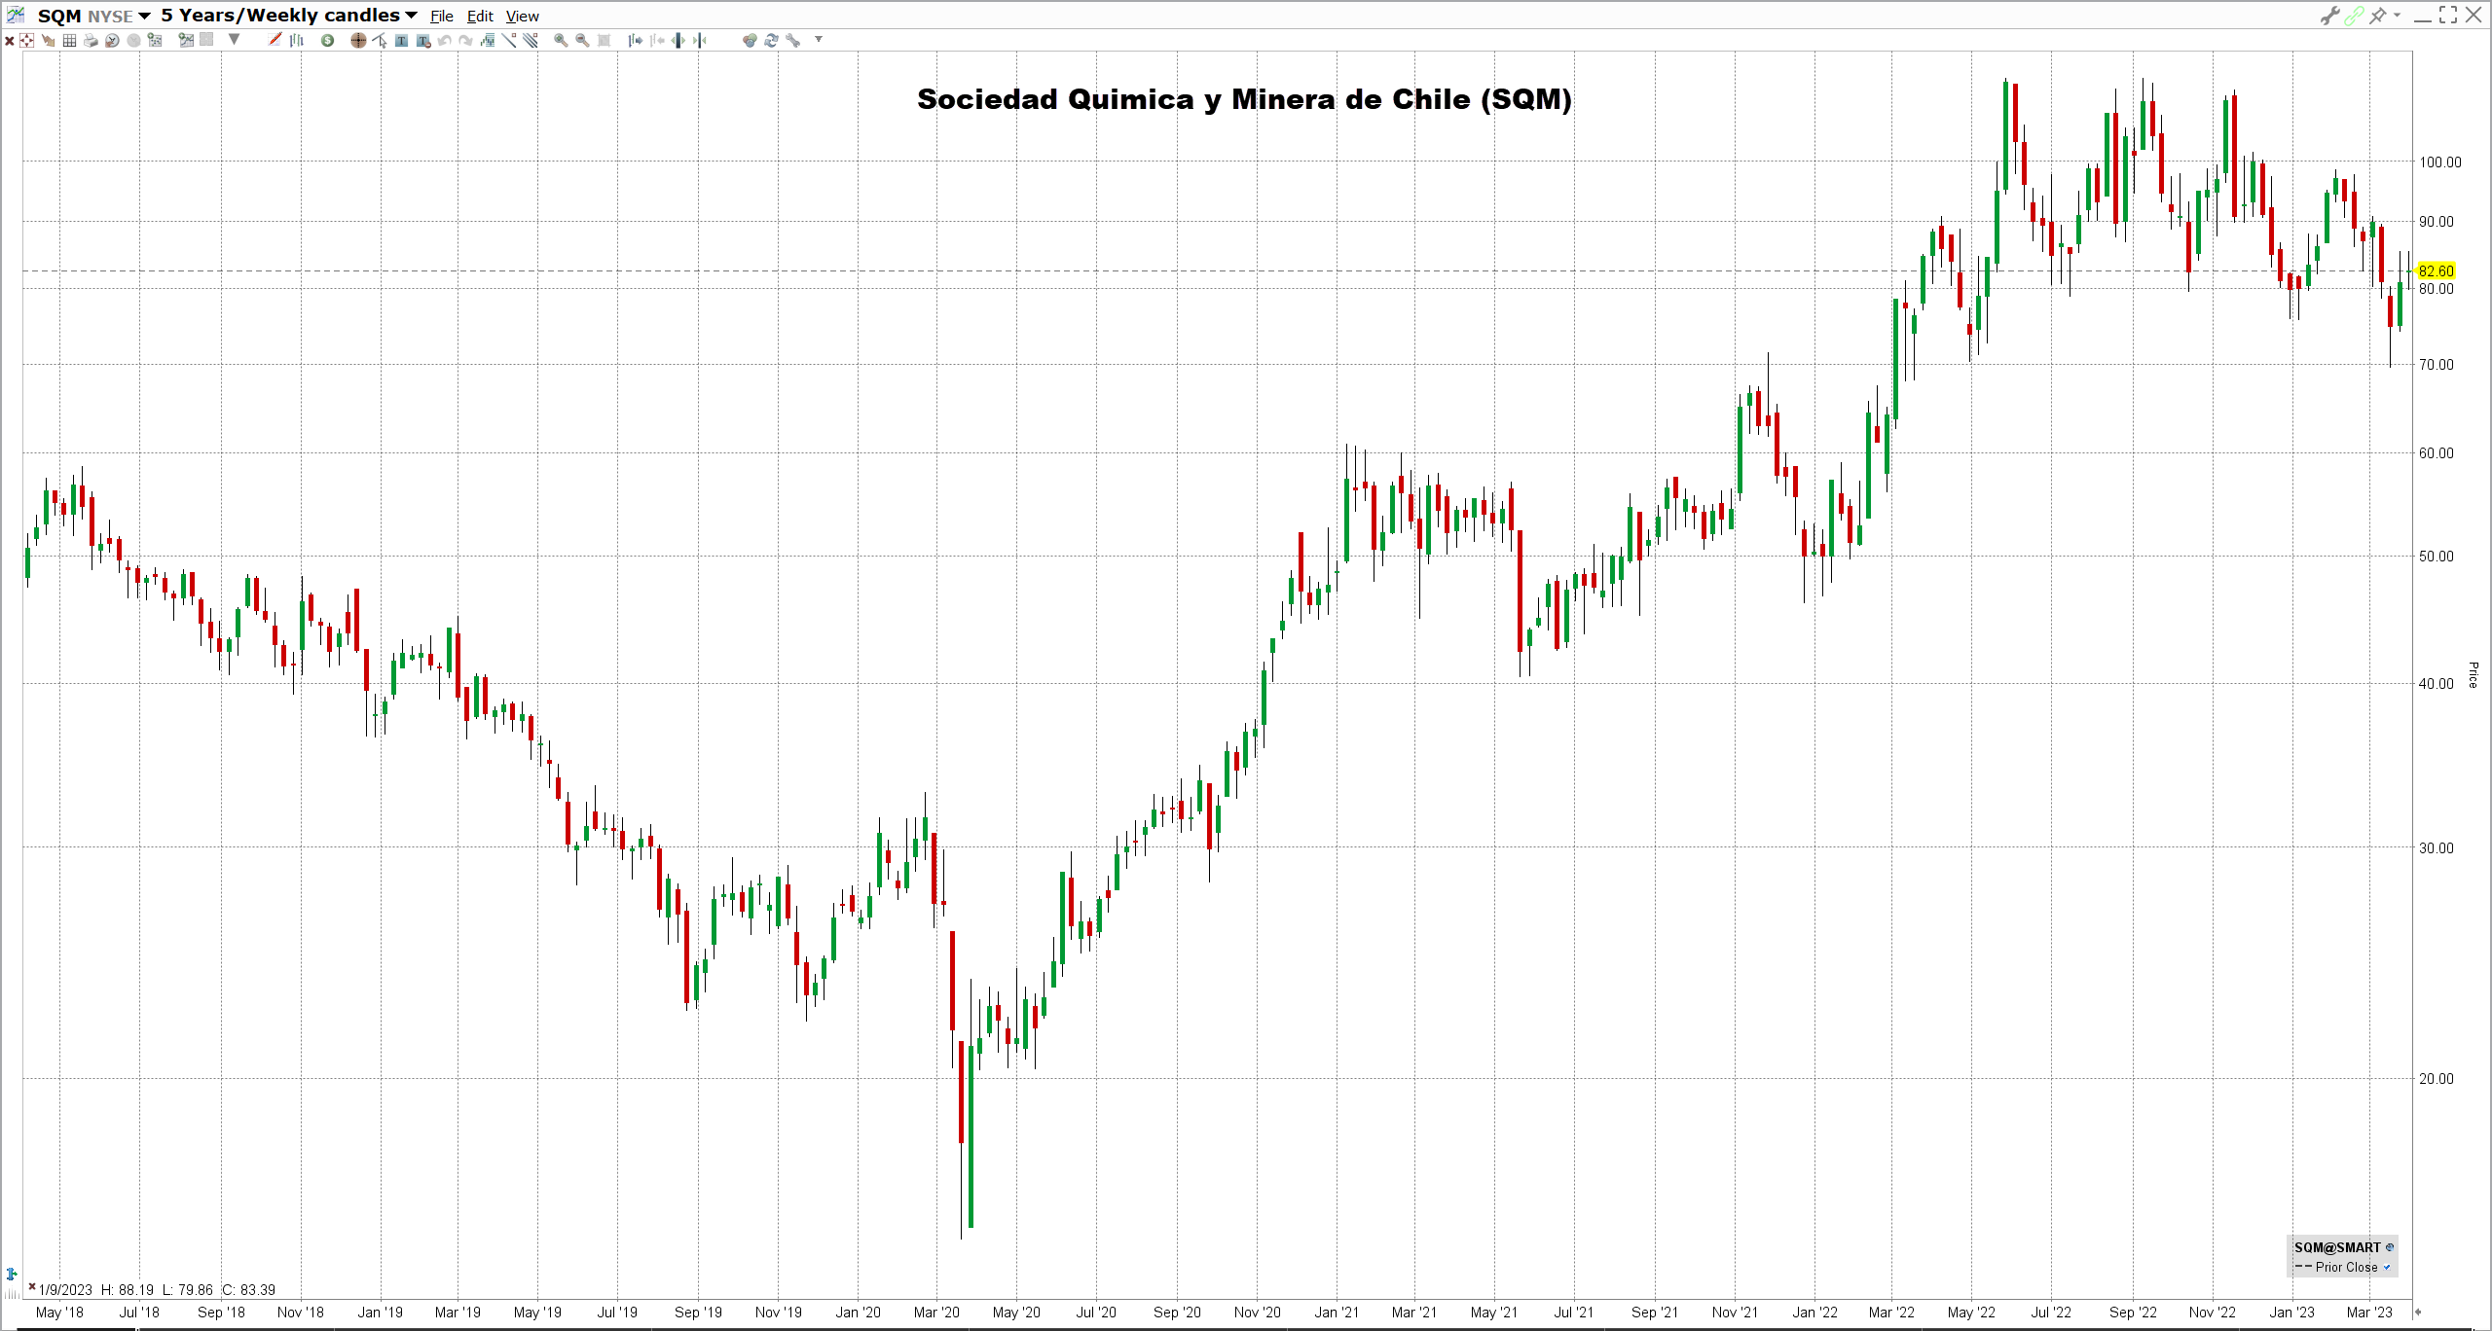Click the green chain link icon
The image size is (2492, 1331).
2354,16
